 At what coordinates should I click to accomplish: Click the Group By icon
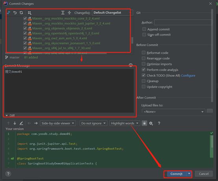pyautogui.click(x=30, y=13)
